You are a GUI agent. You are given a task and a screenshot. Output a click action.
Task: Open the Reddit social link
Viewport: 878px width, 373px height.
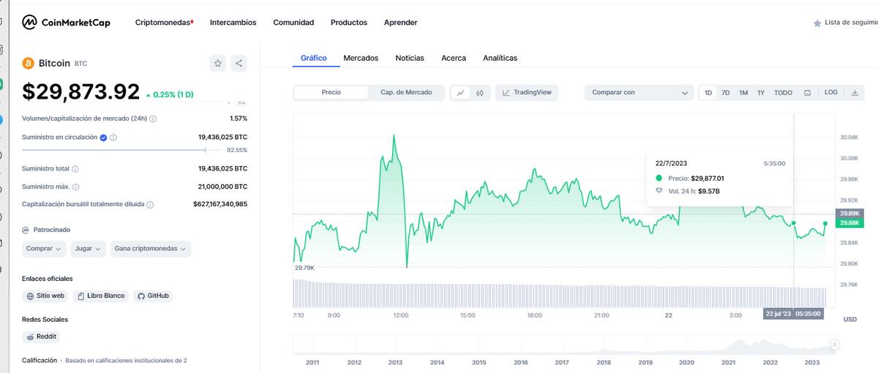point(41,337)
